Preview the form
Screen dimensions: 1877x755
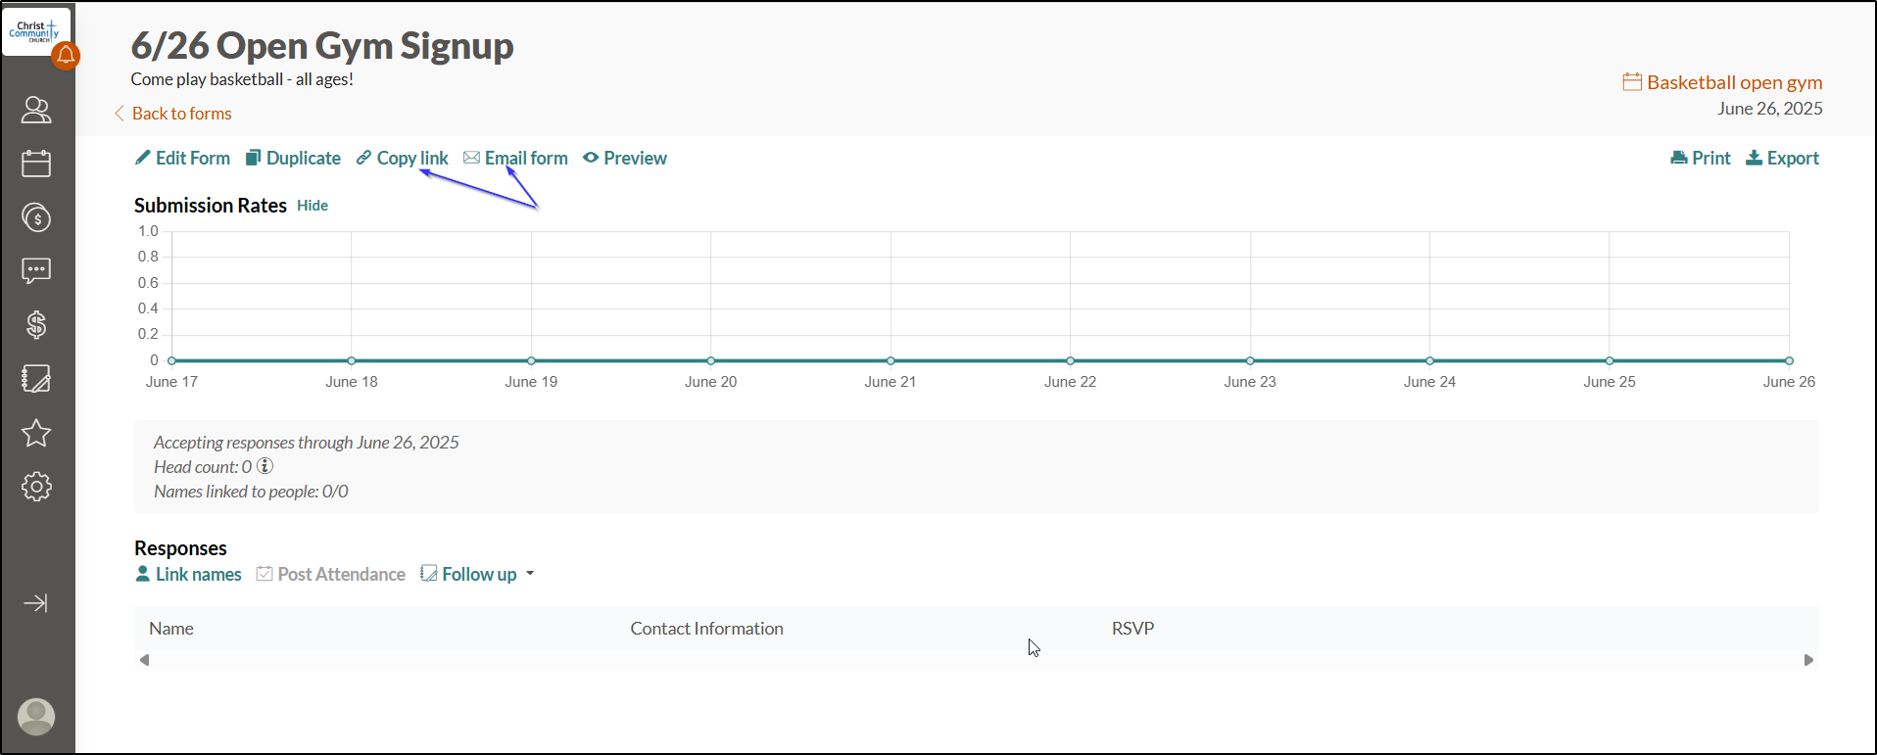click(625, 158)
